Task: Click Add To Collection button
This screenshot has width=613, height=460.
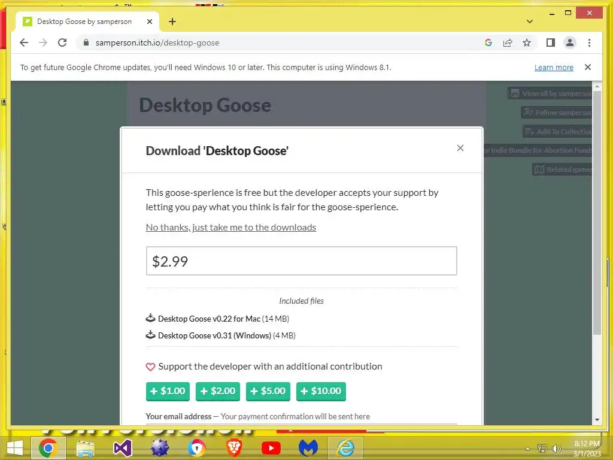Action: pos(557,132)
